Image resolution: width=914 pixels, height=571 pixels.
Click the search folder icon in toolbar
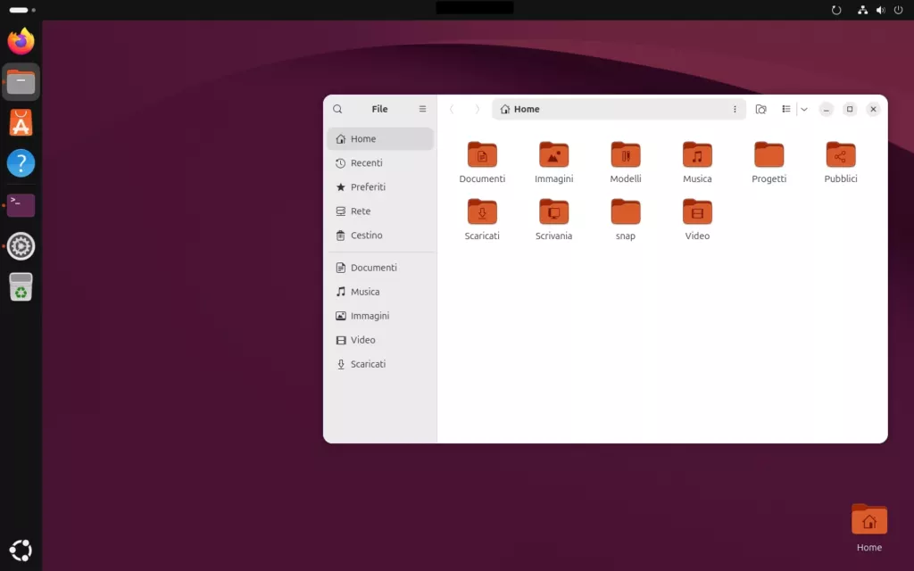760,109
